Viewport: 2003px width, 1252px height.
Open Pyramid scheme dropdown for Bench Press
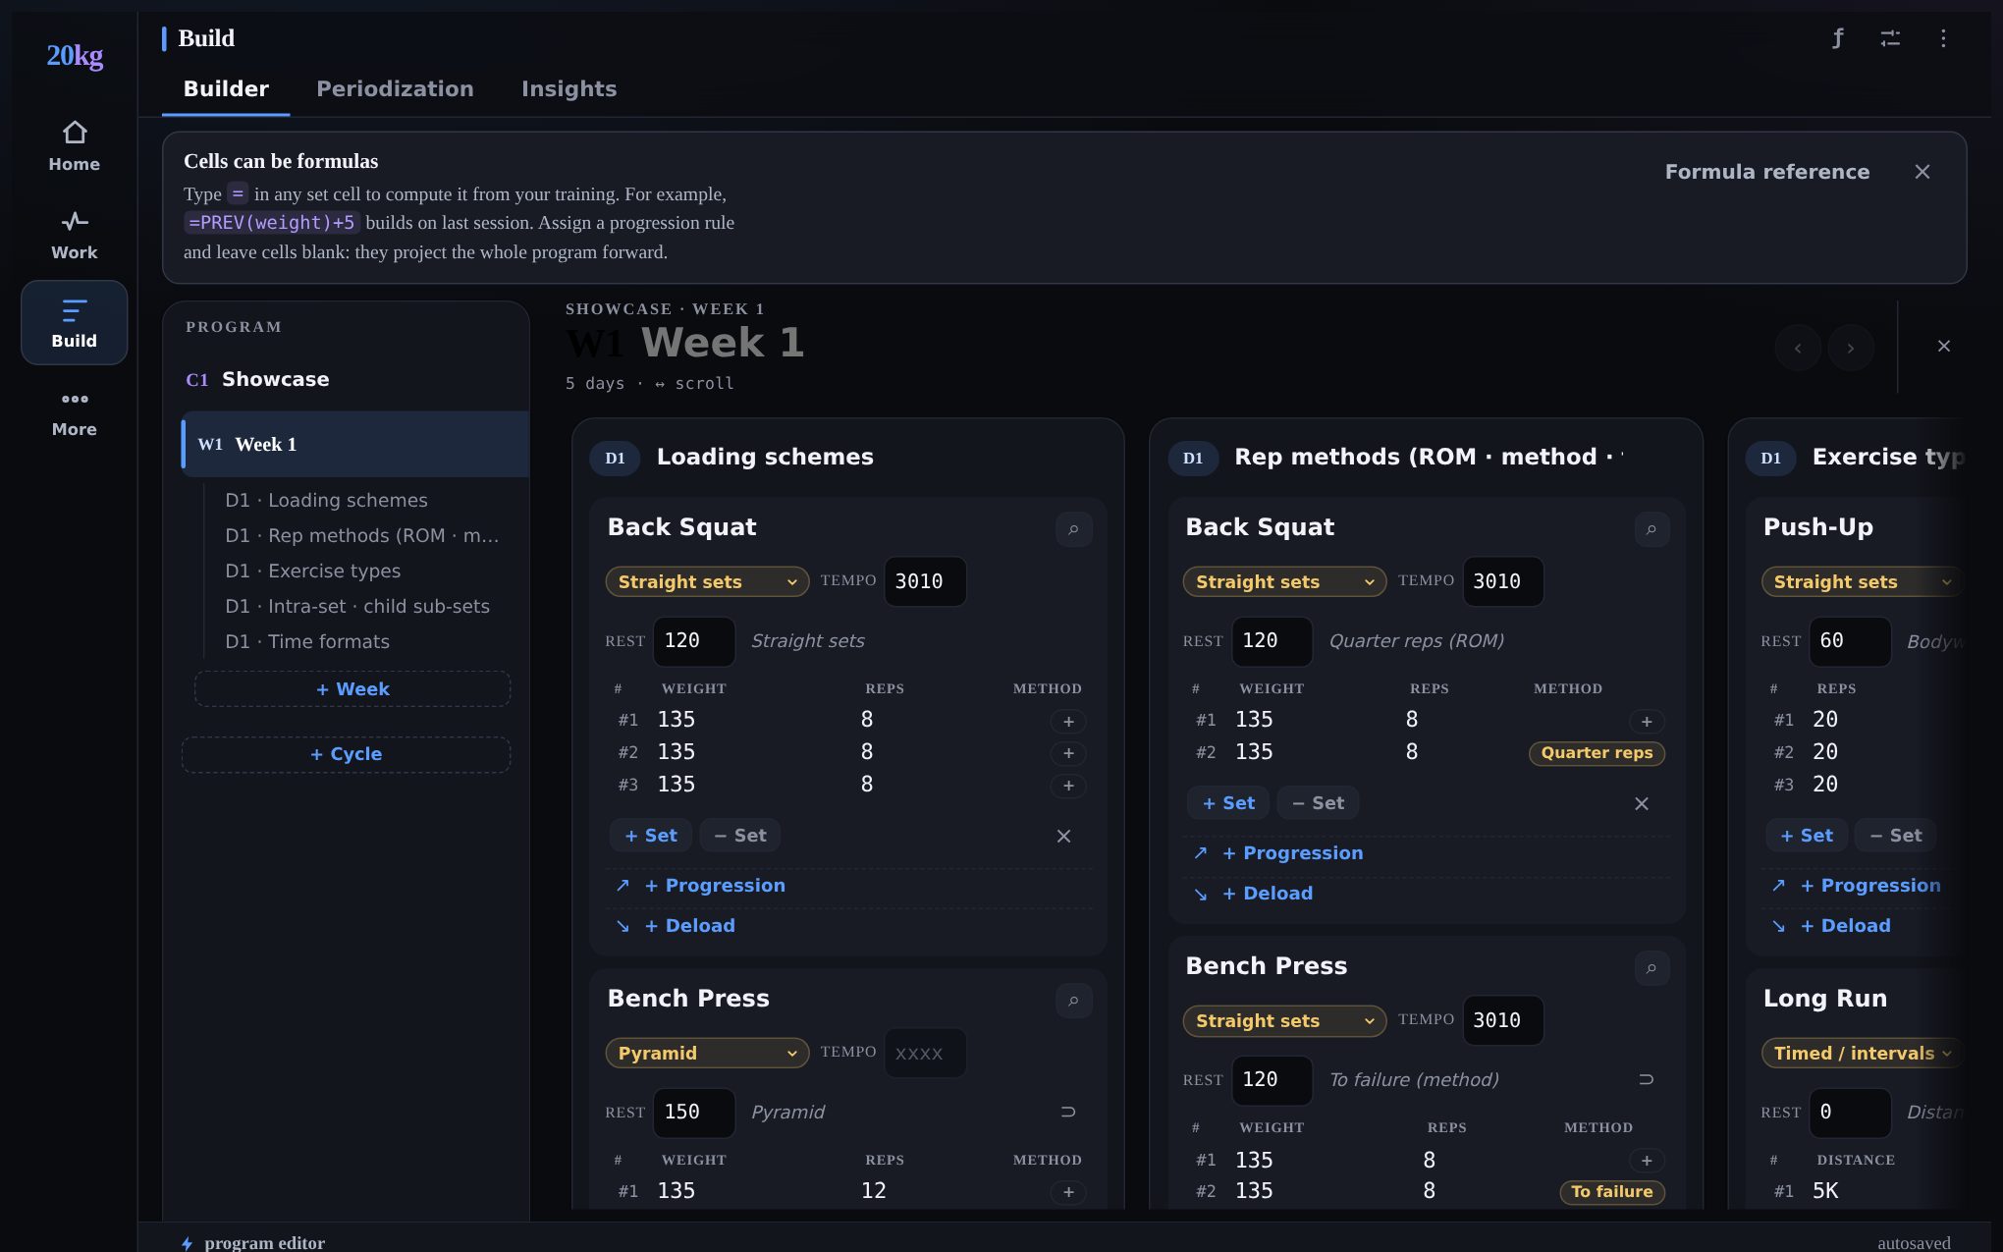(707, 1053)
